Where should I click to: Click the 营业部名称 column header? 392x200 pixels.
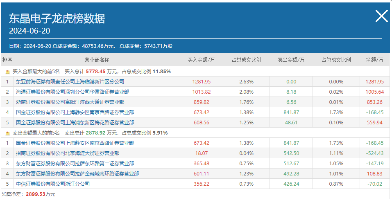point(97,60)
